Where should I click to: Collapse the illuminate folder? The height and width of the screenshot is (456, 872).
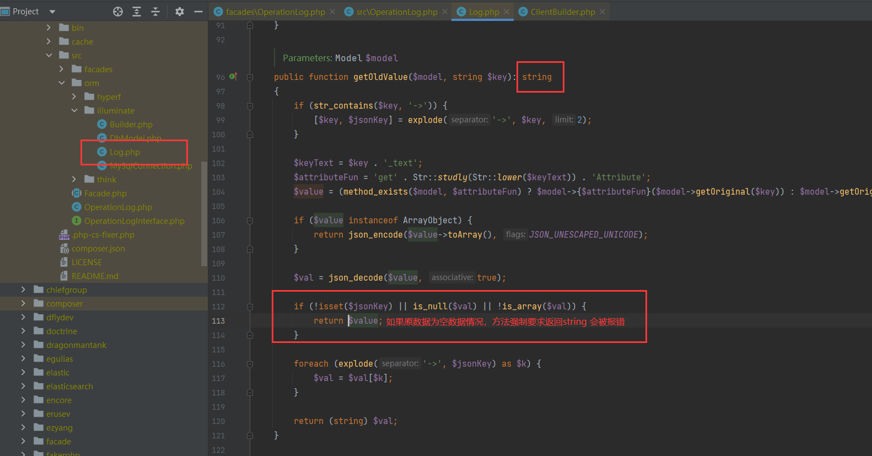pos(74,110)
